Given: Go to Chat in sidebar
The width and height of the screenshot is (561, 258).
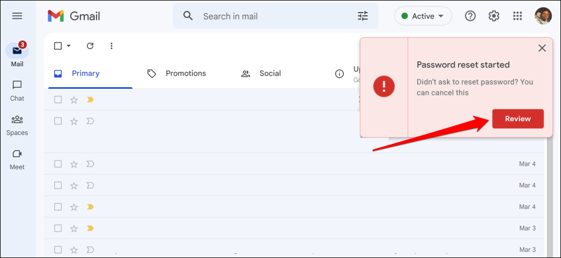Looking at the screenshot, I should point(17,90).
